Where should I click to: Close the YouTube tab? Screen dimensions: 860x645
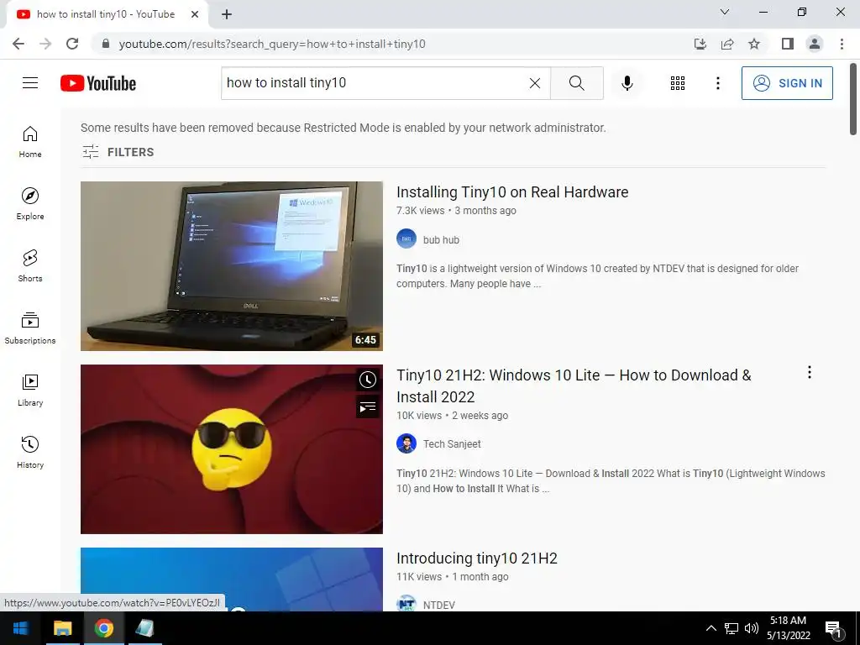click(195, 14)
